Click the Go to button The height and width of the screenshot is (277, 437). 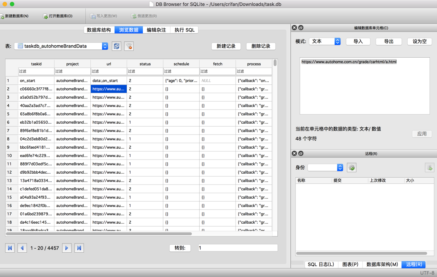180,248
